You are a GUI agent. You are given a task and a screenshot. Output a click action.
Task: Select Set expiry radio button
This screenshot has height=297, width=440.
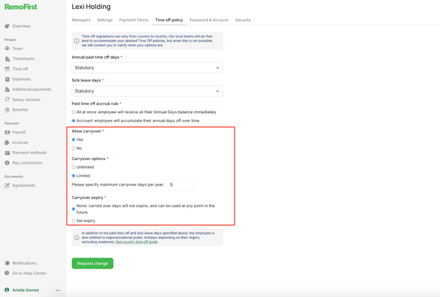point(74,221)
